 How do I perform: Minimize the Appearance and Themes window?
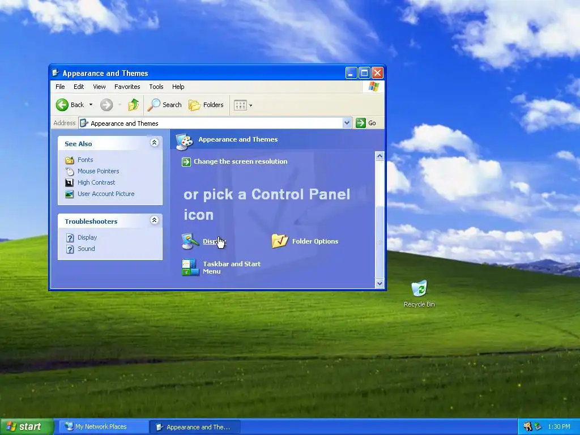tap(351, 73)
